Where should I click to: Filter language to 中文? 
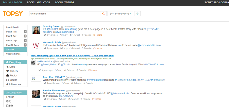15,102
